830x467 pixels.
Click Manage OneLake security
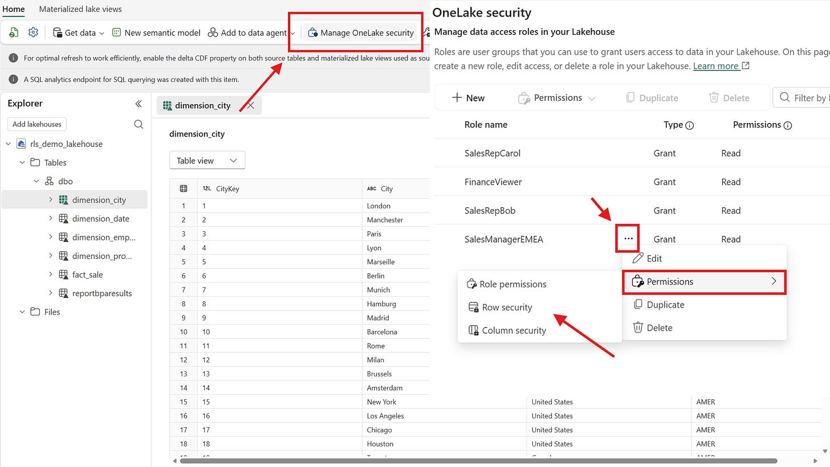pos(361,32)
